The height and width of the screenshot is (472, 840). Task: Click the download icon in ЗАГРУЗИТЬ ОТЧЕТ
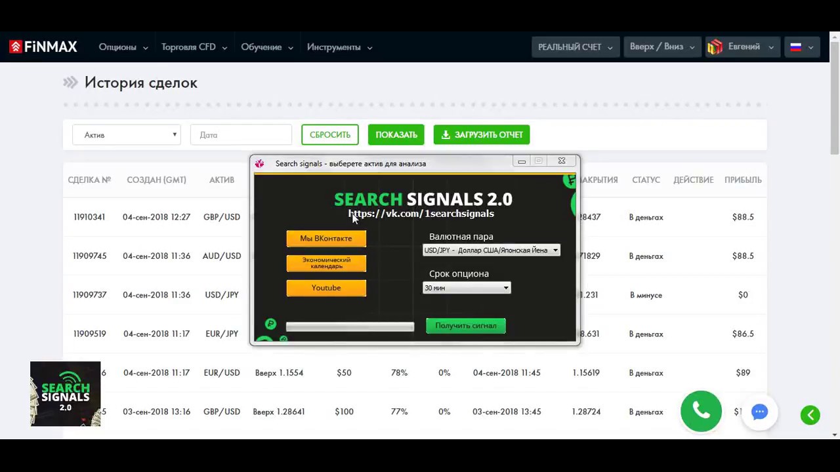coord(446,134)
